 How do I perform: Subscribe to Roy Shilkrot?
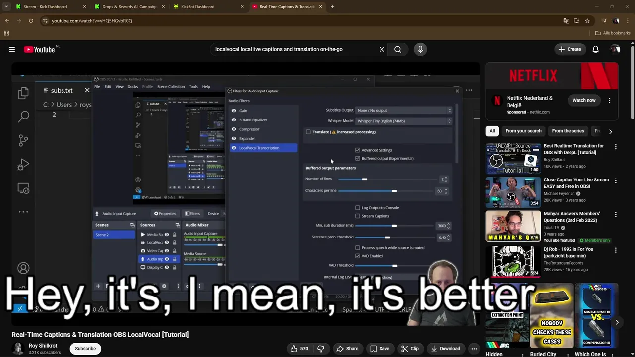85,349
